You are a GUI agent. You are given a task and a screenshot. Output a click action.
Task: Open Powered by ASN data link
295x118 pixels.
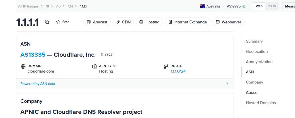[38, 84]
